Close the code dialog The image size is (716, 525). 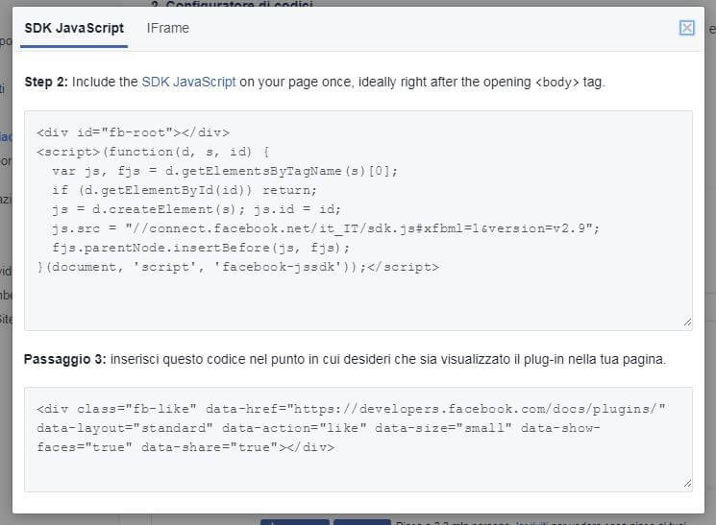(x=687, y=28)
